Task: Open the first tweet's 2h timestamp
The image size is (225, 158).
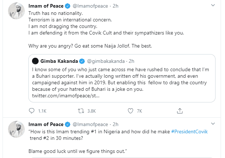Action: coord(115,6)
